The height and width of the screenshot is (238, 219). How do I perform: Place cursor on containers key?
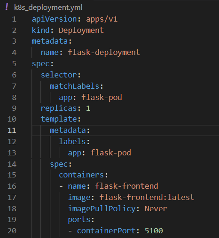[81, 175]
